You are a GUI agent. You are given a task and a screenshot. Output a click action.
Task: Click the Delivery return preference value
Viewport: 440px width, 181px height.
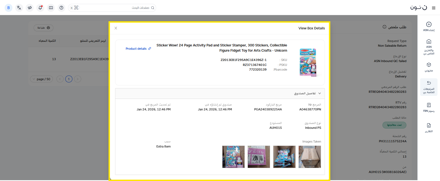tap(401, 77)
